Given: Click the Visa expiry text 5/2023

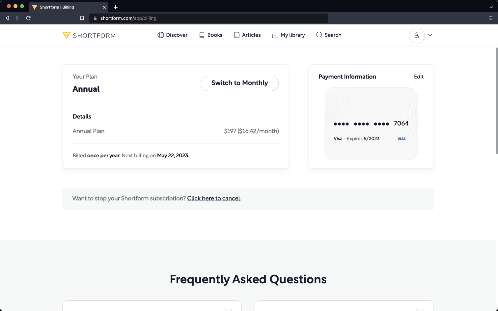Looking at the screenshot, I should point(372,139).
